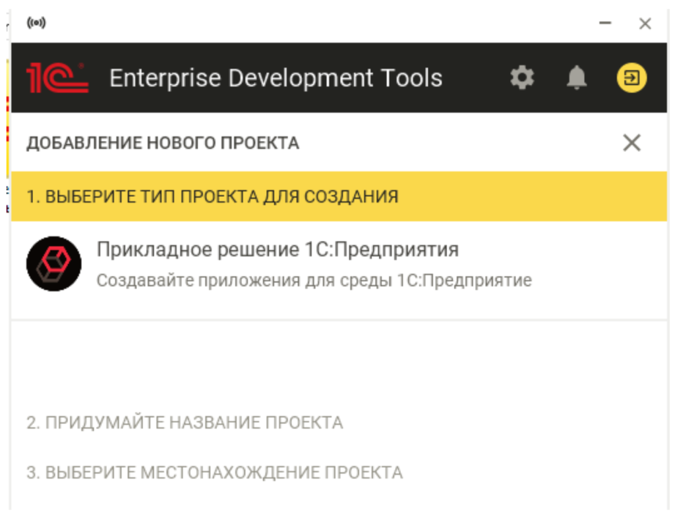This screenshot has width=675, height=522.
Task: Click the 1C logo in the header
Action: 58,77
